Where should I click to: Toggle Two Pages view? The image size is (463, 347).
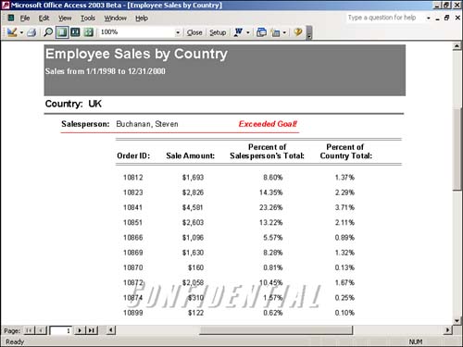75,32
